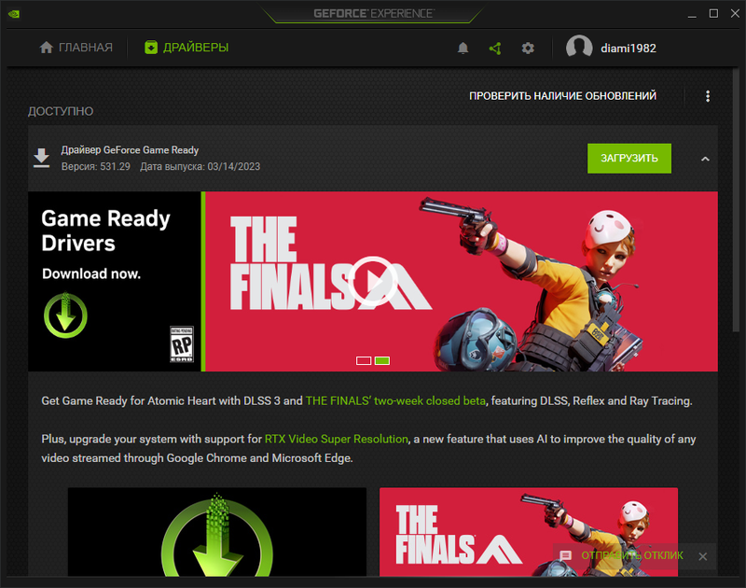Open the three-dot more options menu

point(708,96)
